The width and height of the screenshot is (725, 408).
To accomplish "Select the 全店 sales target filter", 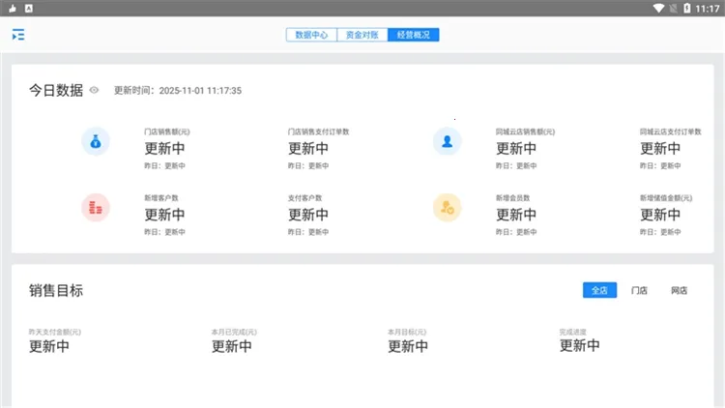I will click(599, 290).
